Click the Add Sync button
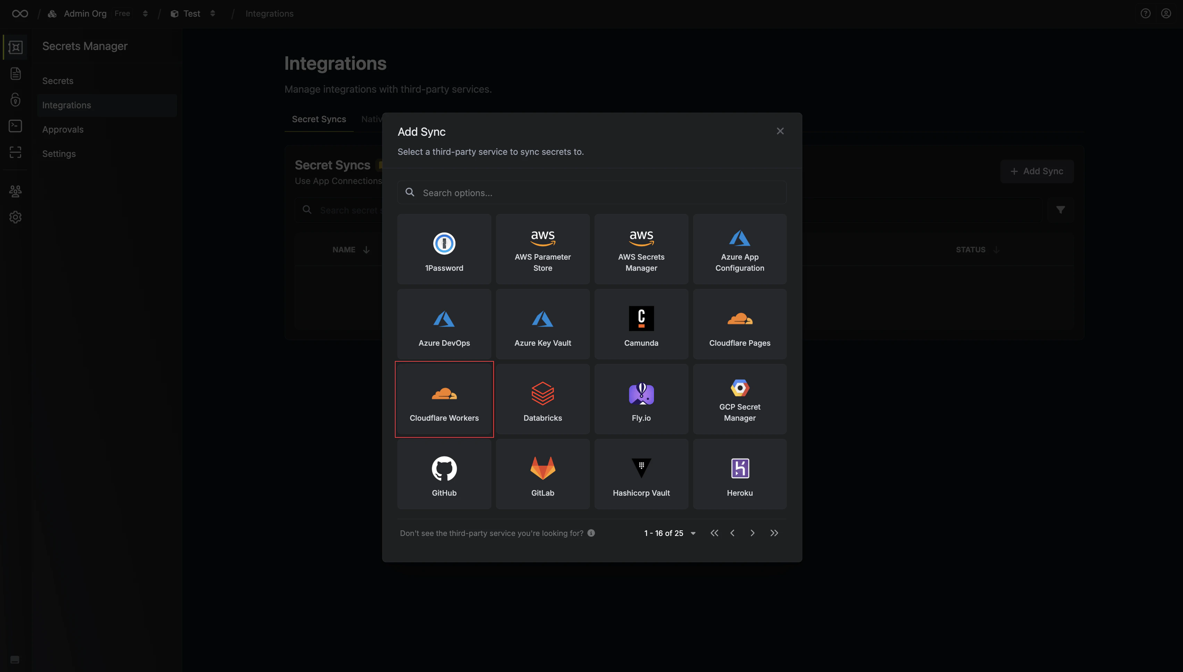 1037,171
